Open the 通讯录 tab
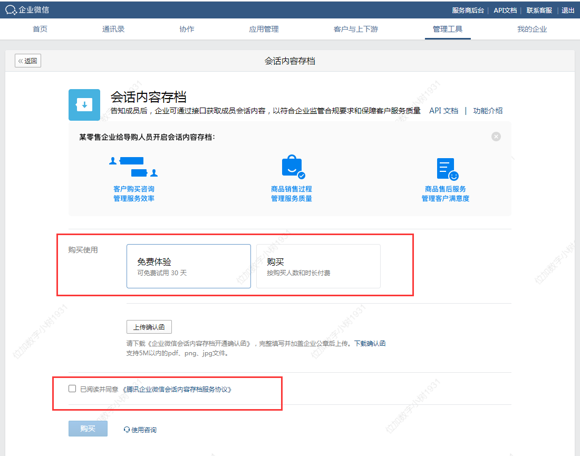This screenshot has width=580, height=456. tap(113, 29)
